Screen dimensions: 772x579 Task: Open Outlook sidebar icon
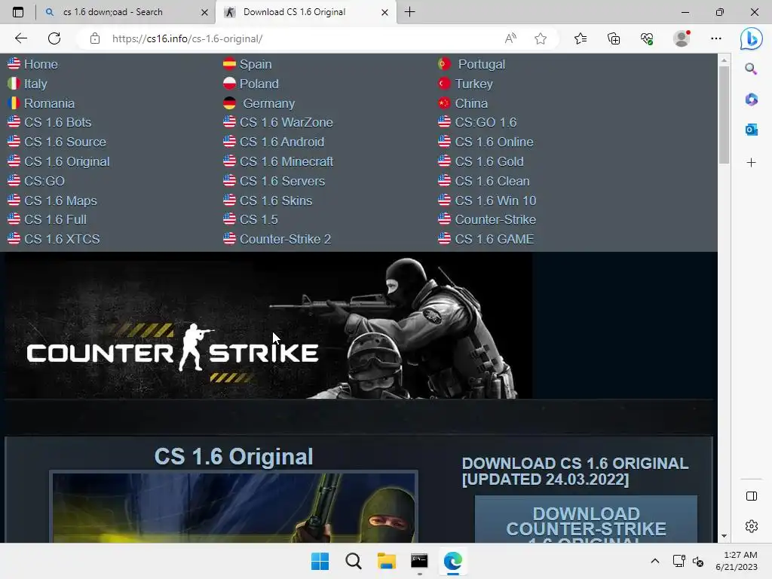pyautogui.click(x=751, y=130)
